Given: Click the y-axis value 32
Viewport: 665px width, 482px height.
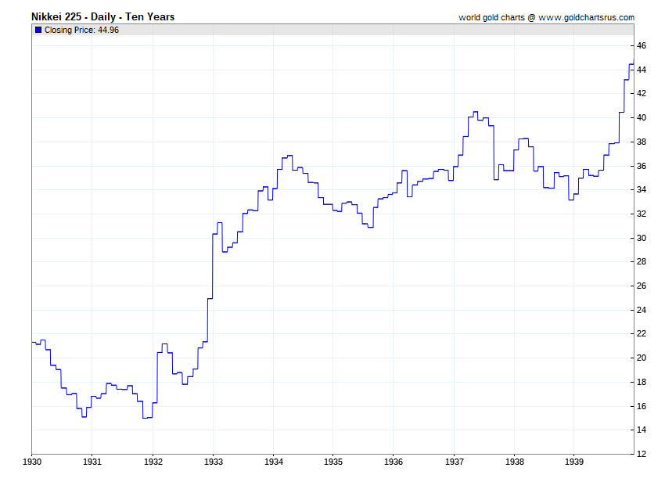Looking at the screenshot, I should pos(642,214).
